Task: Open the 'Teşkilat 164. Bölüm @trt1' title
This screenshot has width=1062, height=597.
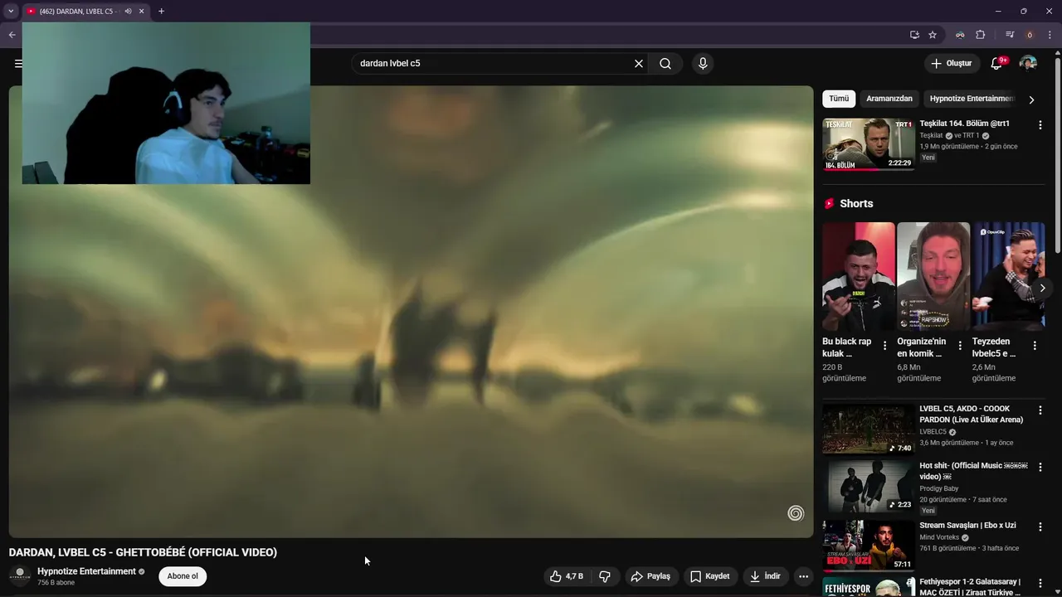Action: tap(964, 124)
